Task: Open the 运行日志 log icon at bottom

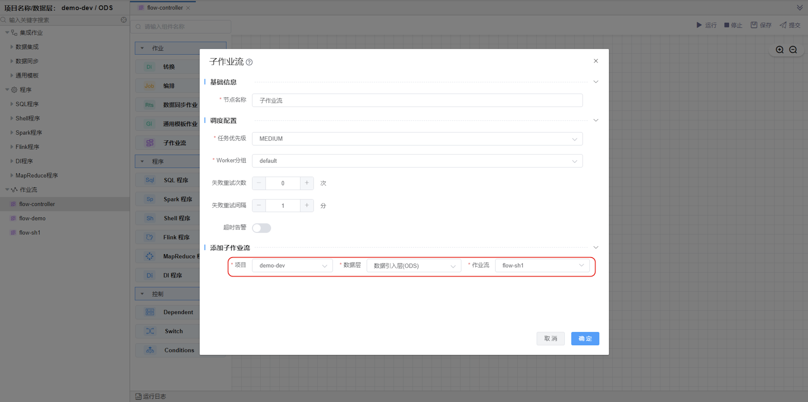Action: pyautogui.click(x=138, y=396)
